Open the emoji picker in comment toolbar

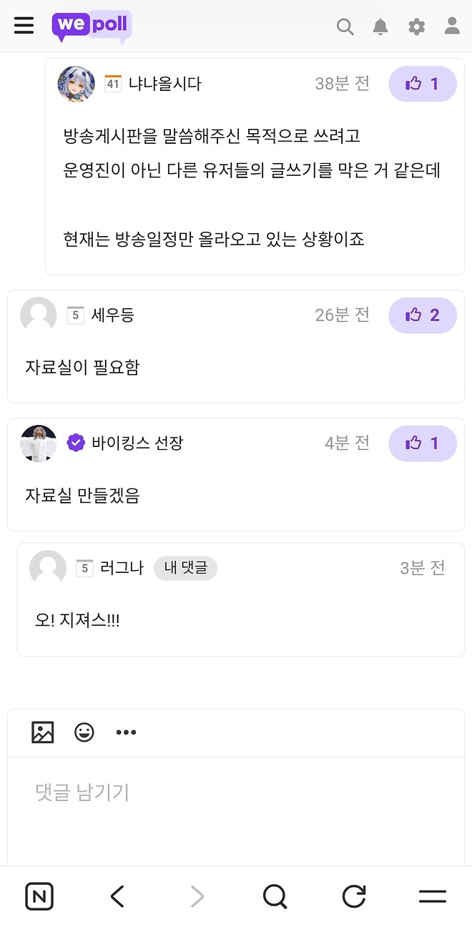[84, 732]
